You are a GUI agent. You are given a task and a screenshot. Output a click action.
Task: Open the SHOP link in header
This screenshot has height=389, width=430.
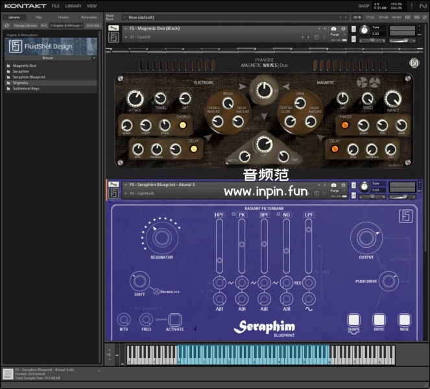364,6
